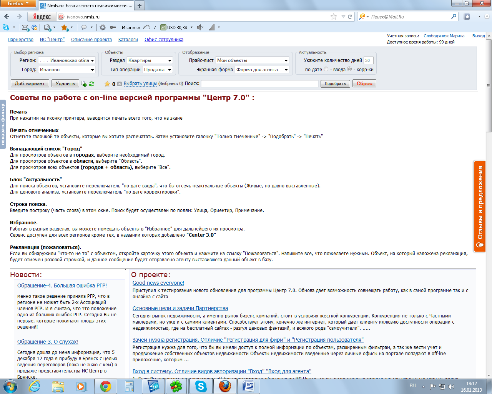492x394 pixels.
Task: Open the Описание проекта menu link
Action: [x=91, y=40]
